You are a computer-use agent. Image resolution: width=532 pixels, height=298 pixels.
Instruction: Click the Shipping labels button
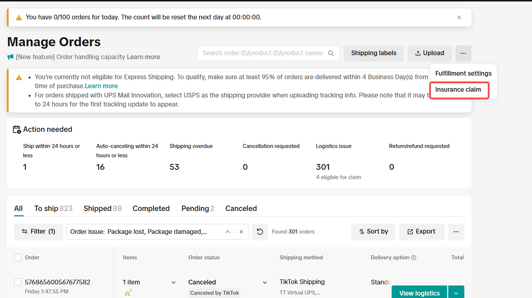click(x=374, y=53)
